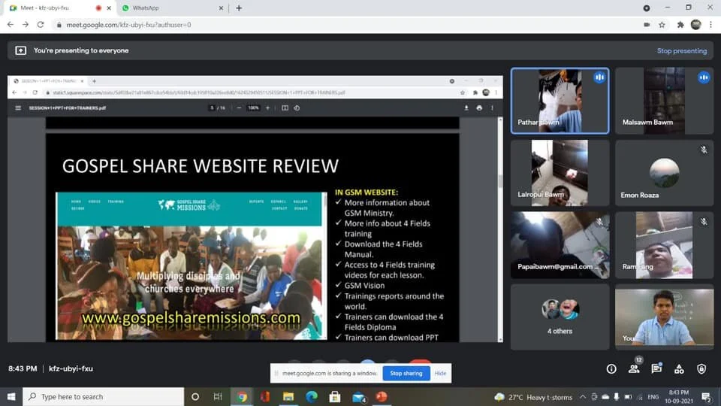Open the Chrome three-dot menu
Image resolution: width=721 pixels, height=406 pixels.
pyautogui.click(x=711, y=25)
